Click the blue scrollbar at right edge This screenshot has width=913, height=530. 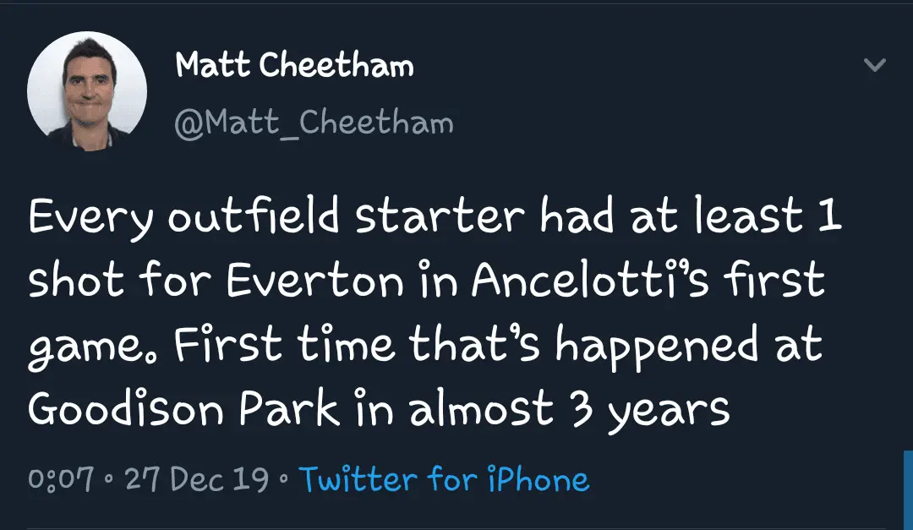click(x=908, y=490)
